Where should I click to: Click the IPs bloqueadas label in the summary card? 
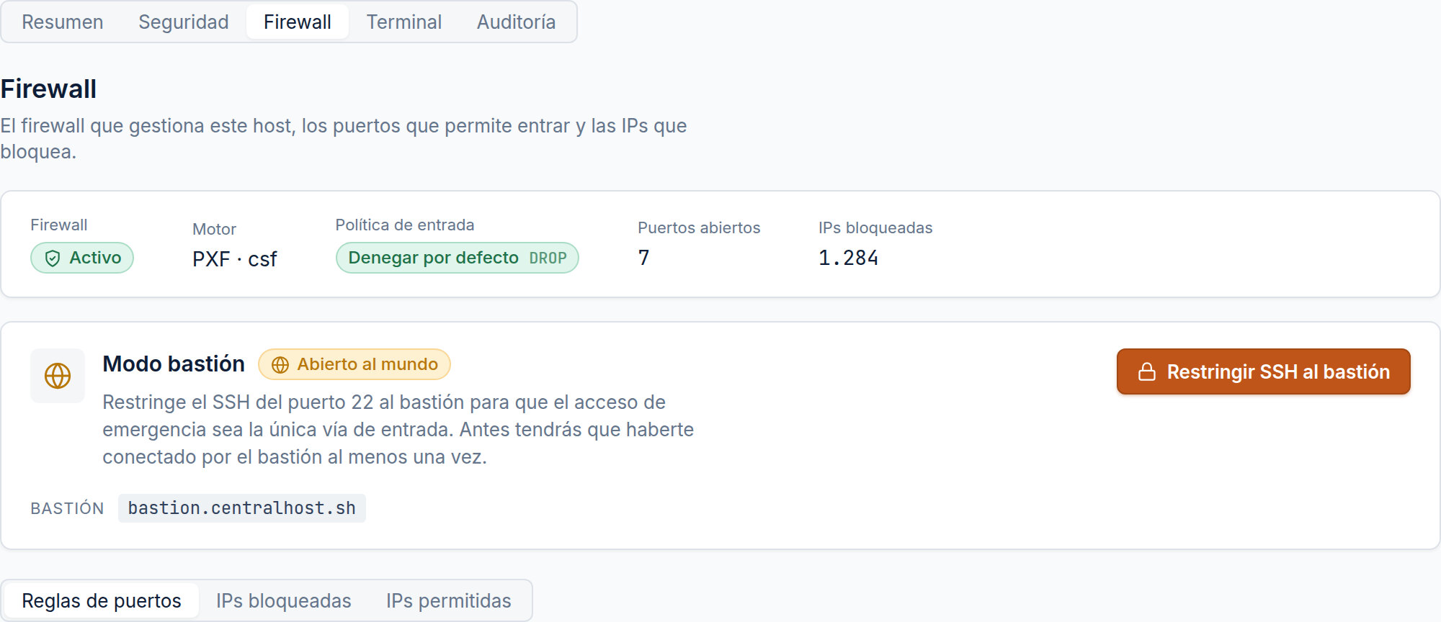(x=875, y=227)
